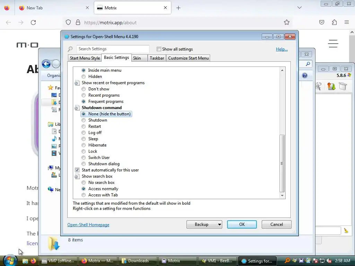Choose Log off radio option
The height and width of the screenshot is (266, 355).
coord(84,133)
